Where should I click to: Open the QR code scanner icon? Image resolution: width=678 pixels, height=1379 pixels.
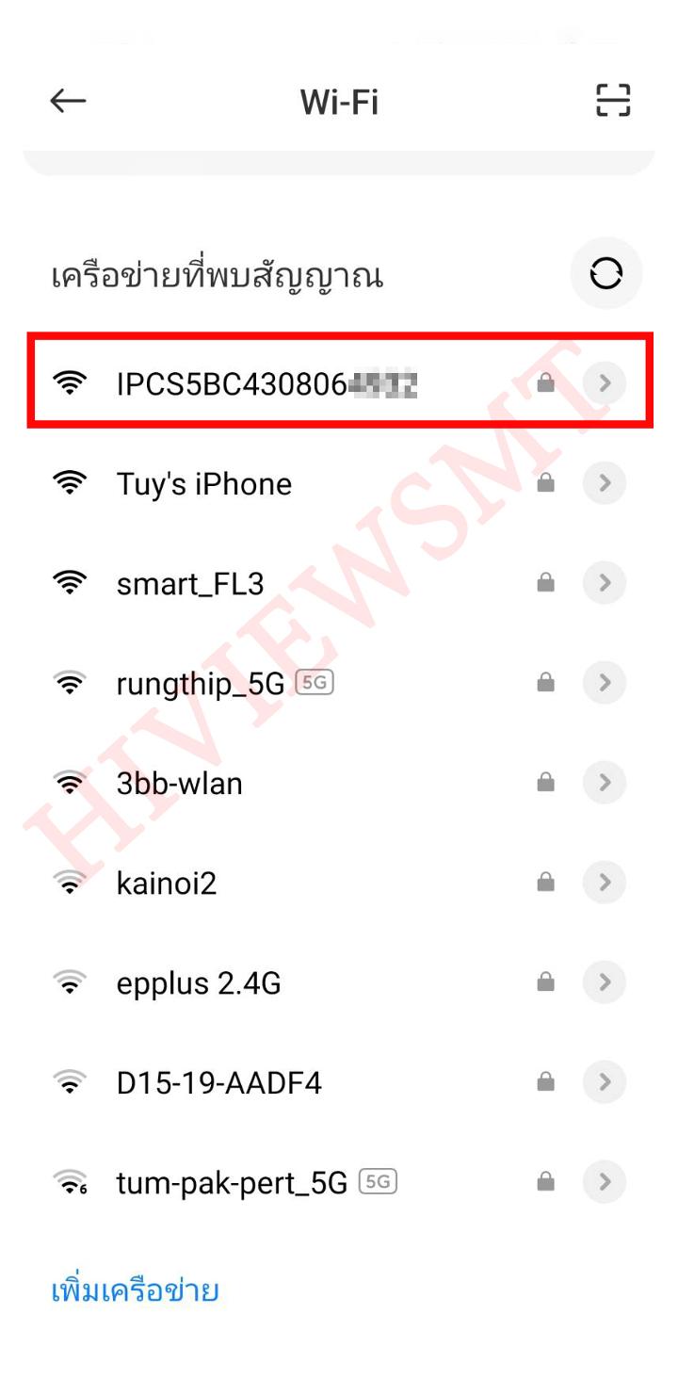coord(613,100)
